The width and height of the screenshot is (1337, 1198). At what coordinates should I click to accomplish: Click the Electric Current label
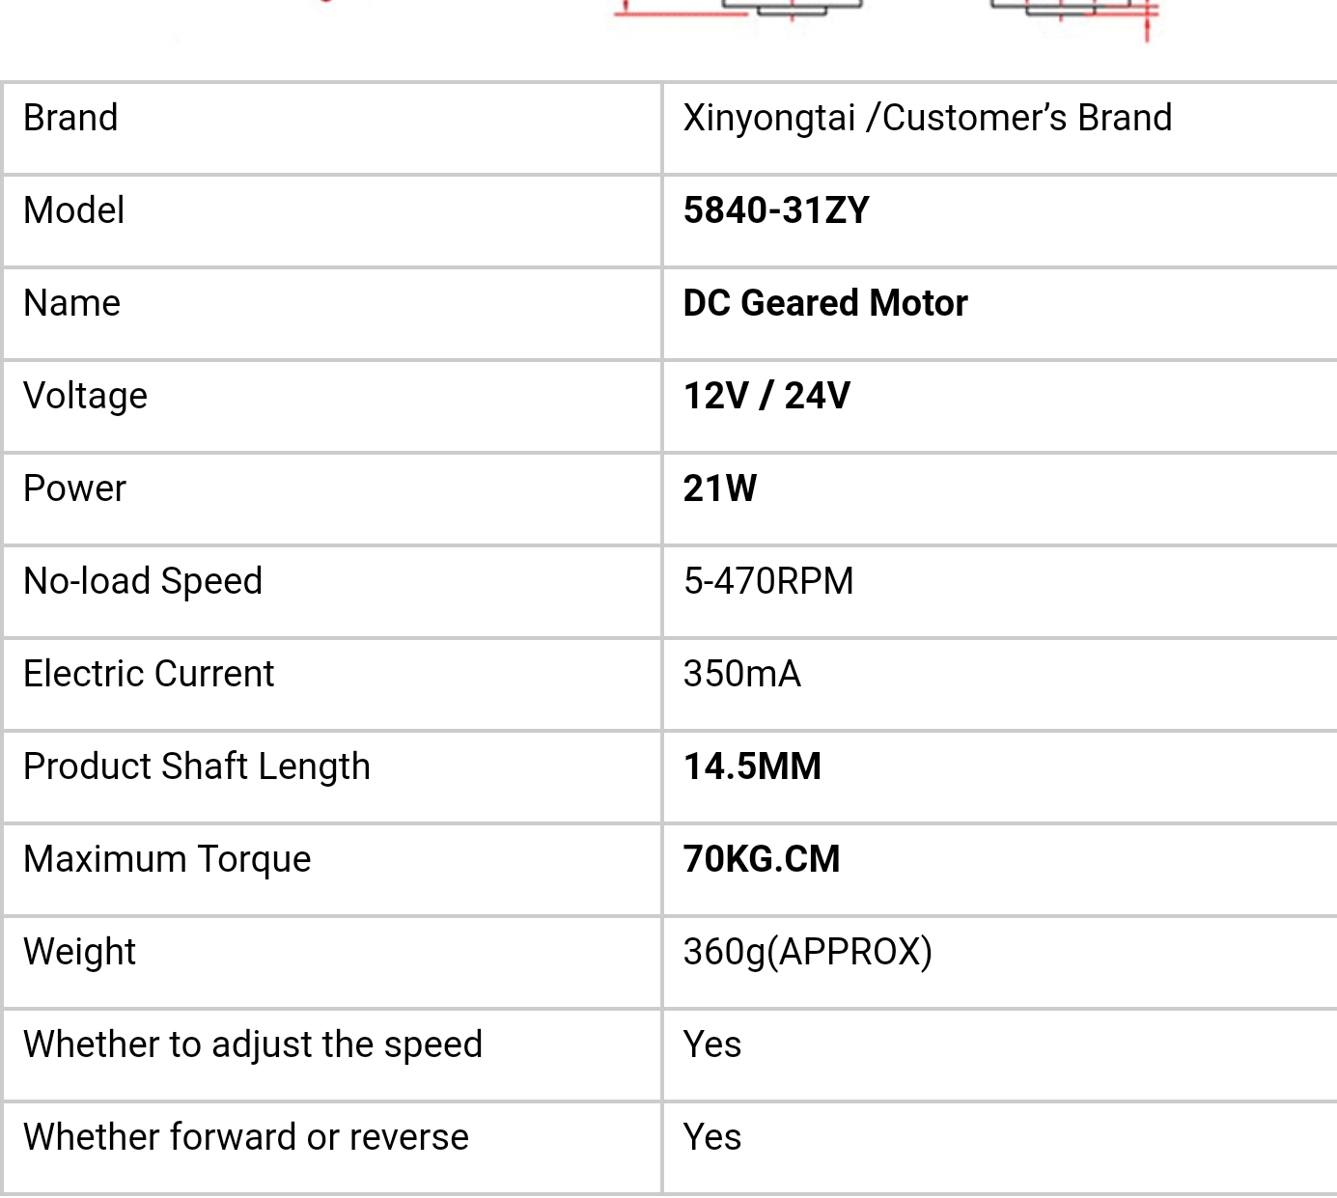pyautogui.click(x=149, y=674)
